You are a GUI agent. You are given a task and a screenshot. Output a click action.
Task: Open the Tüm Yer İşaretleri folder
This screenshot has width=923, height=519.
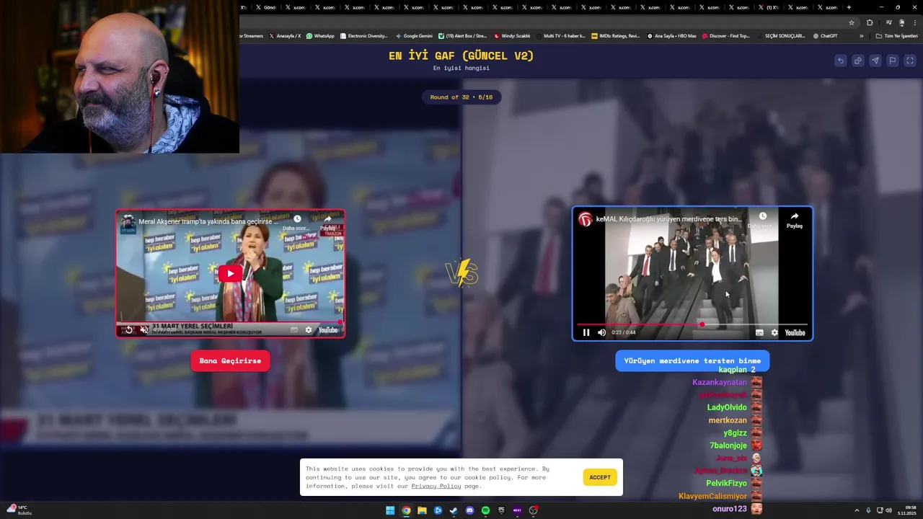896,35
